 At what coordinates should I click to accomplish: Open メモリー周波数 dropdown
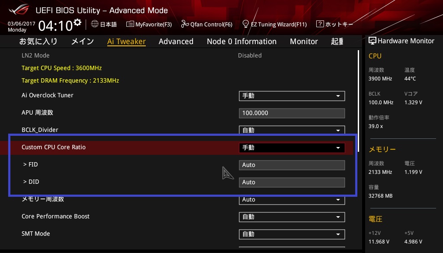[292, 200]
